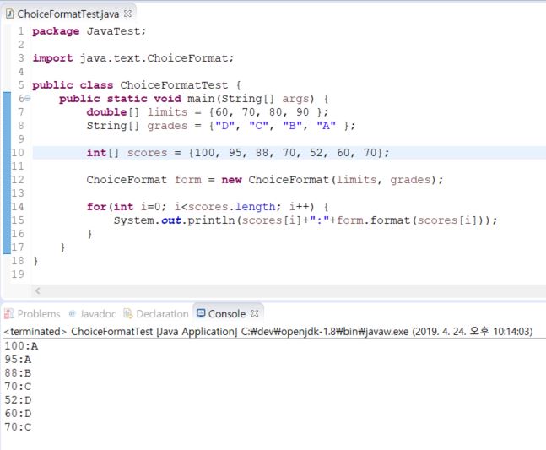The height and width of the screenshot is (450, 546).
Task: Click line number 10 in the gutter
Action: point(18,153)
